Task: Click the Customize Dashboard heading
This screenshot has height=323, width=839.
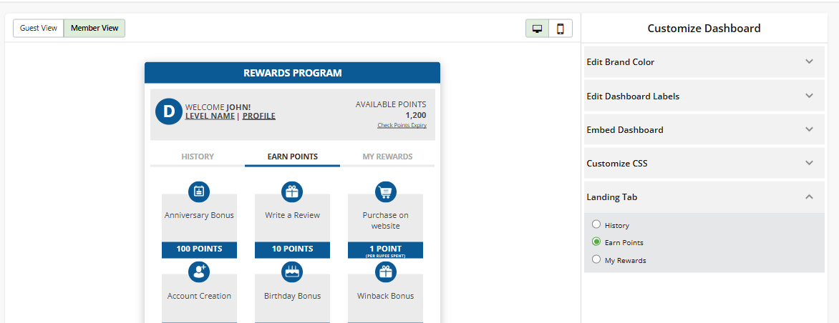Action: tap(704, 29)
